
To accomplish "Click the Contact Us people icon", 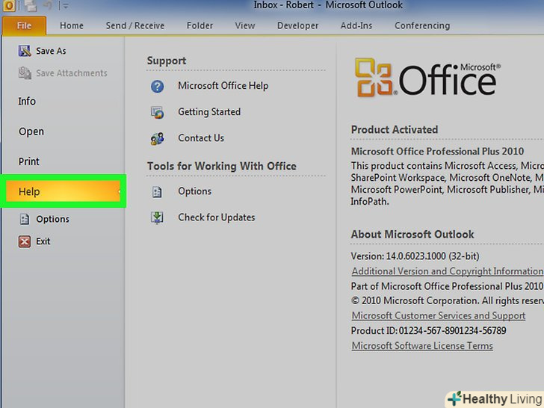I will click(x=157, y=138).
